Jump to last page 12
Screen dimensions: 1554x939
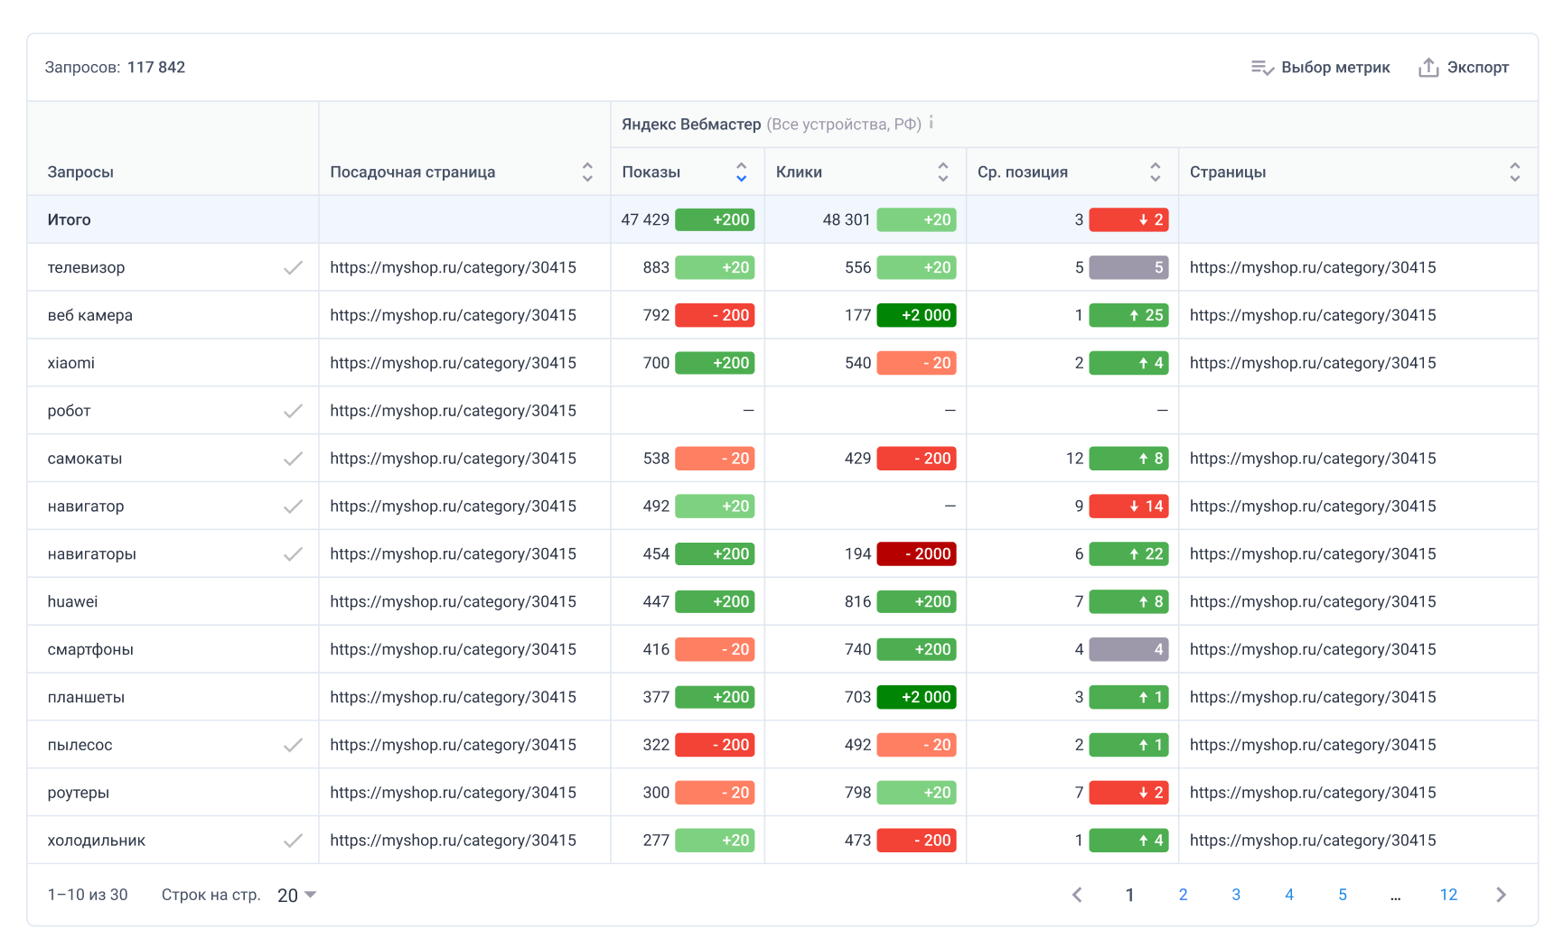point(1447,895)
